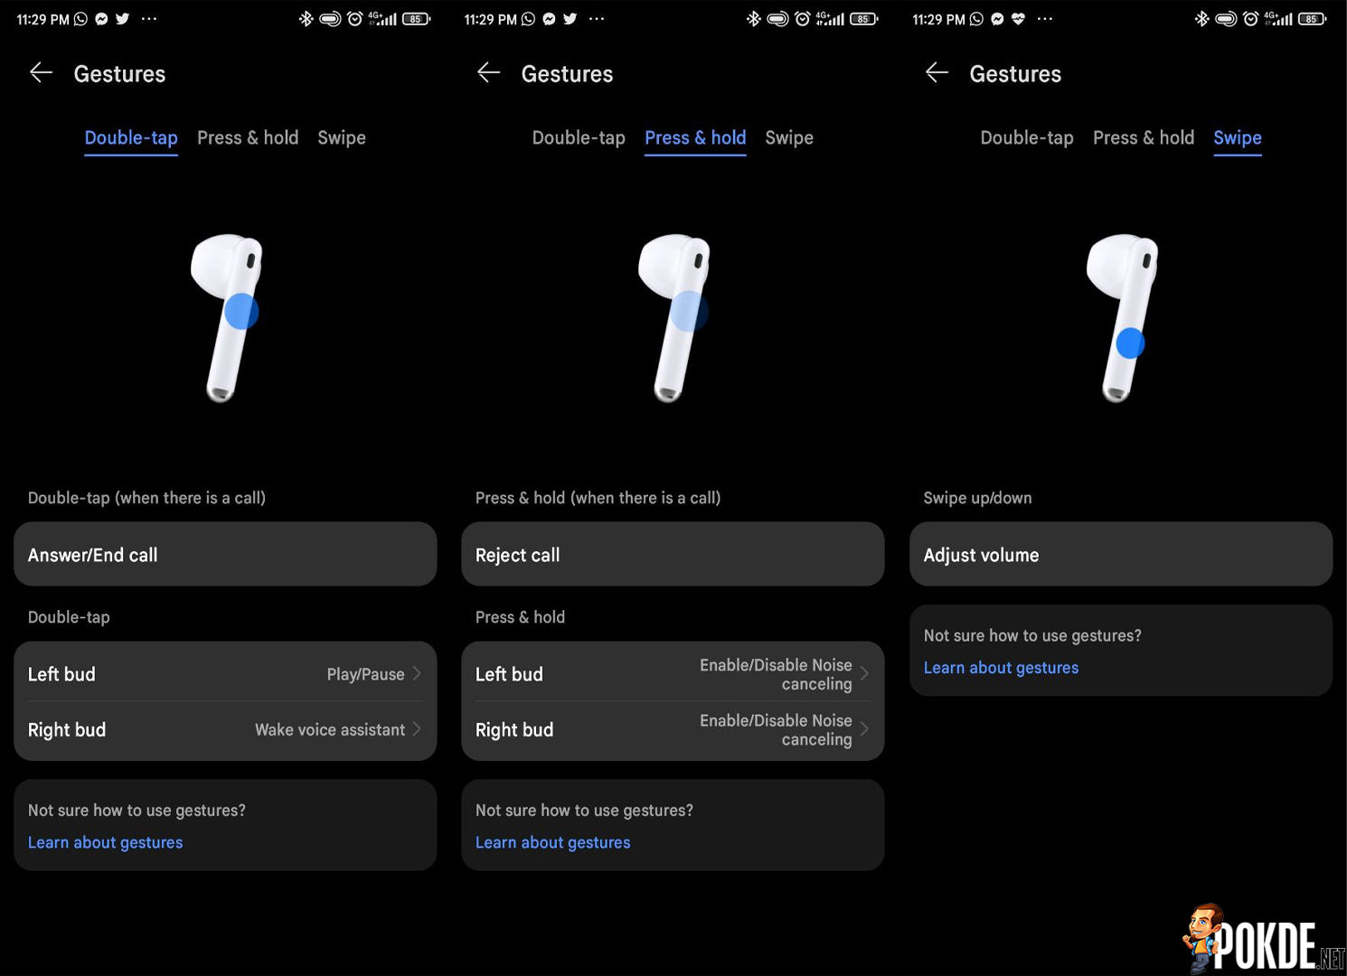1347x976 pixels.
Task: Open Learn about gestures link under Adjust volume
Action: pyautogui.click(x=1001, y=668)
